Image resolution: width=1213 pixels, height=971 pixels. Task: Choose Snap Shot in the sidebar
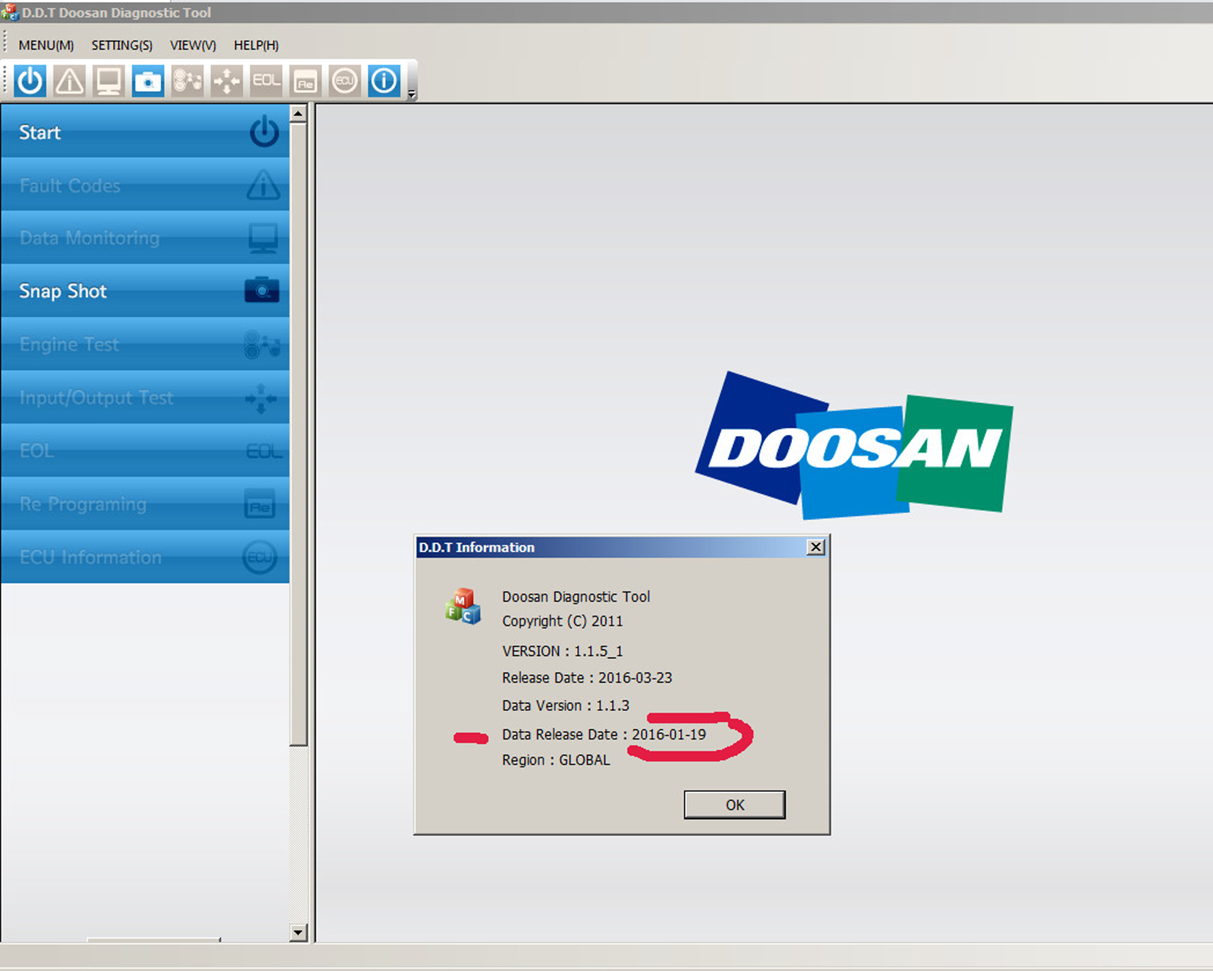(x=145, y=291)
